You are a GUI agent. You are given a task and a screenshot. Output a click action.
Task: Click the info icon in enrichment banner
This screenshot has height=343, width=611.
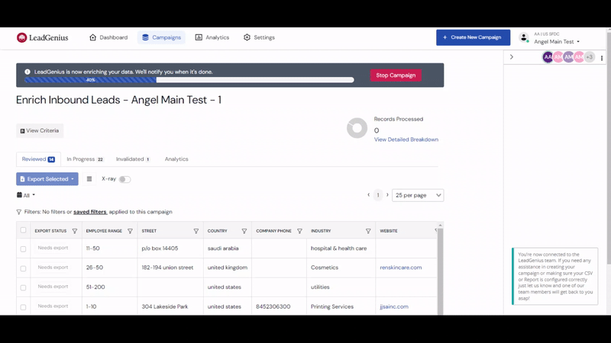pyautogui.click(x=27, y=72)
